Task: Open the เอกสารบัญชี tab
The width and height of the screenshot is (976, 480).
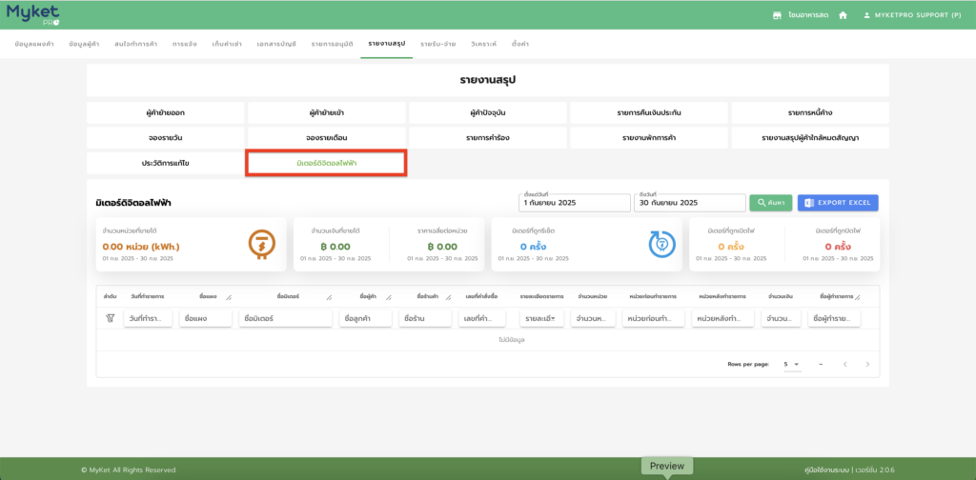Action: [276, 44]
